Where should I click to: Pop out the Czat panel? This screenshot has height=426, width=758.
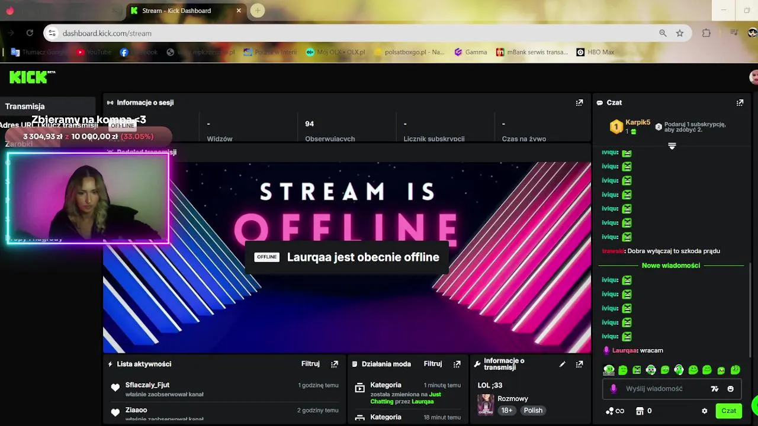740,102
